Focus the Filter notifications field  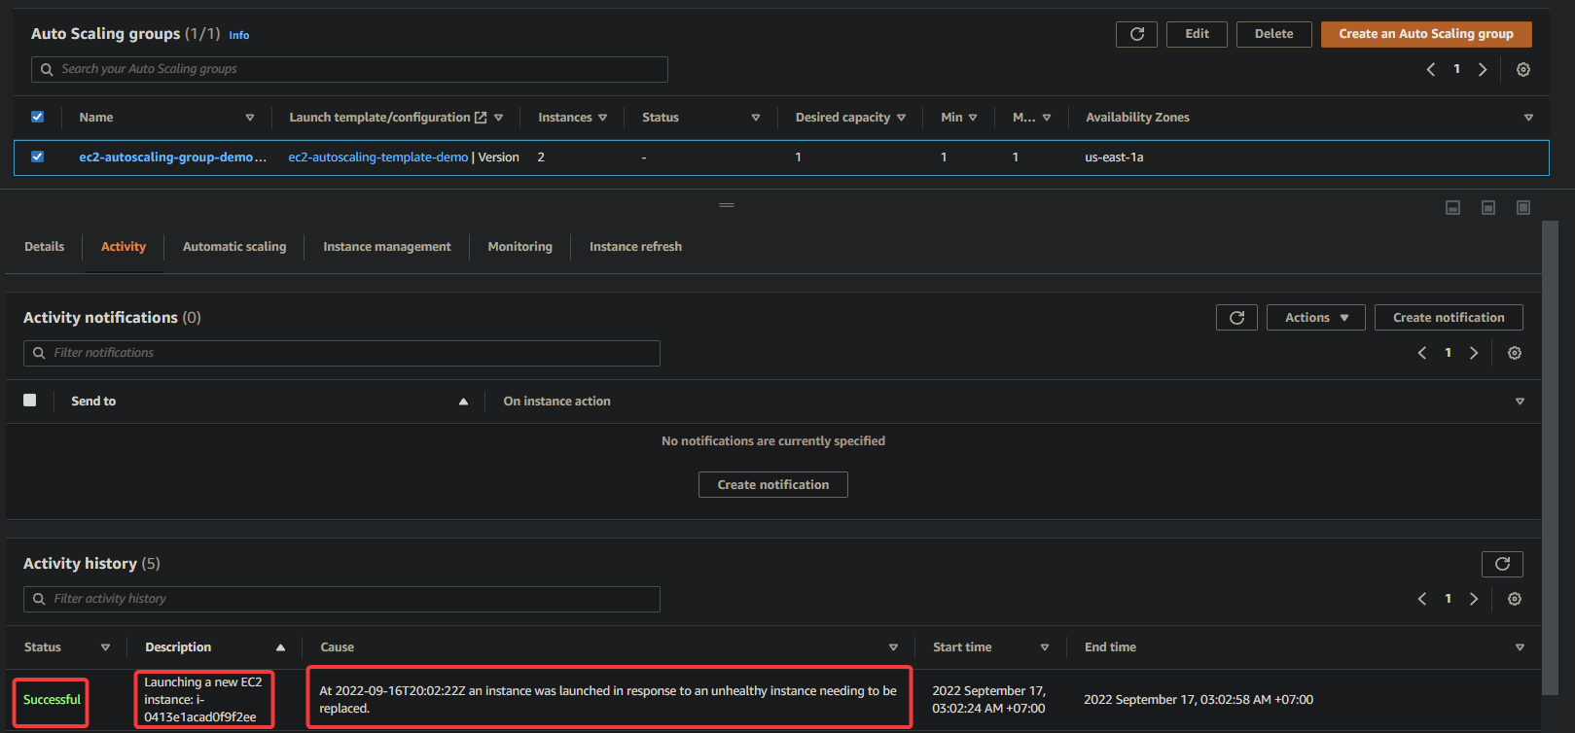click(x=341, y=353)
